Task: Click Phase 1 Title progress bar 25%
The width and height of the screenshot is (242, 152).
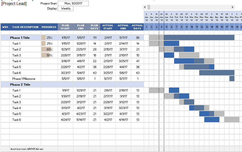Action: [x=43, y=38]
